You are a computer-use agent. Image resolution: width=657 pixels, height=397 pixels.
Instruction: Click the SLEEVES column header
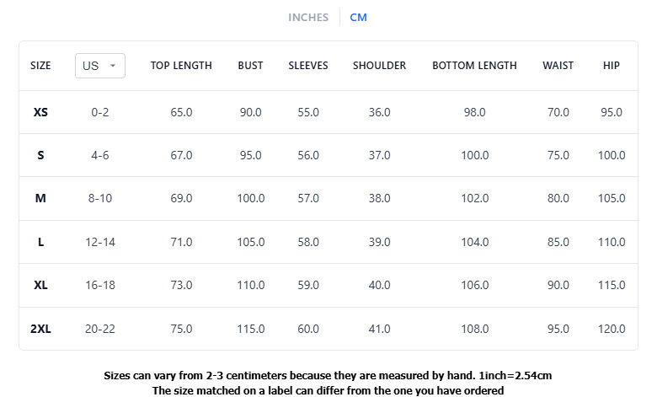308,66
